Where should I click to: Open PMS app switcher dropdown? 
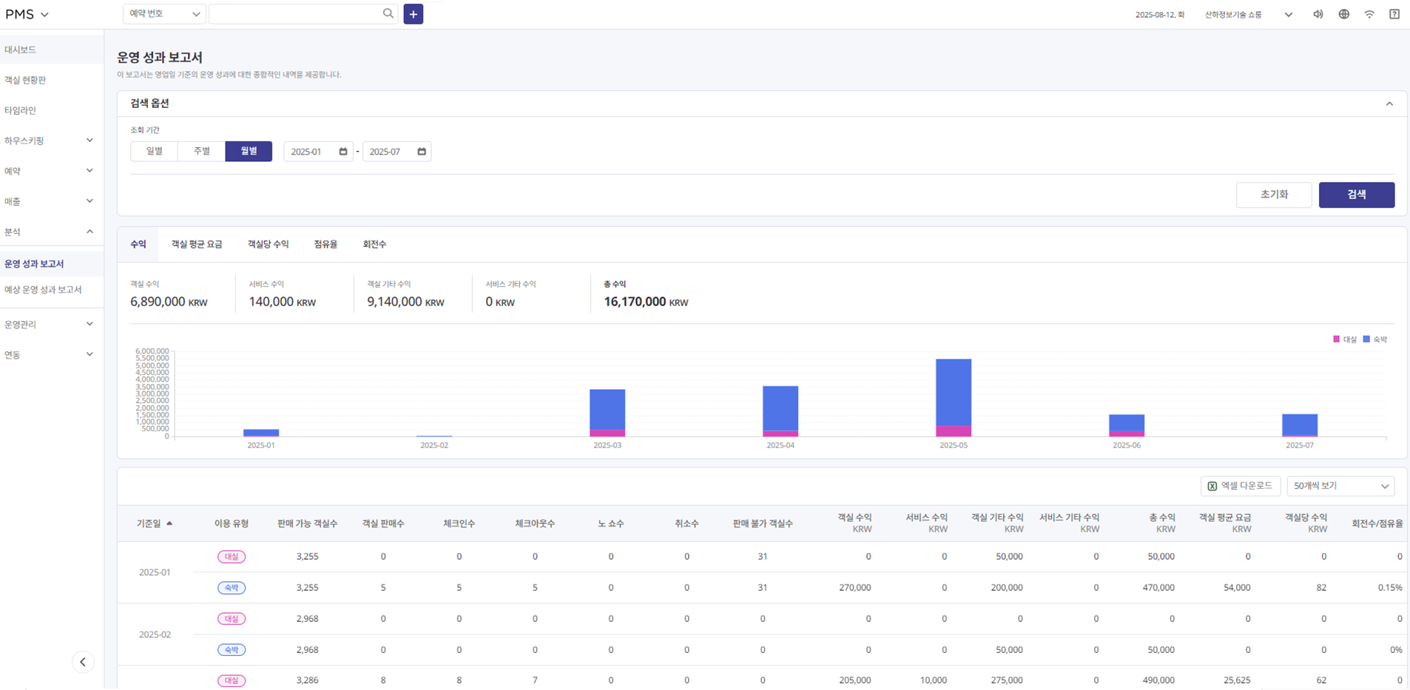pos(27,14)
